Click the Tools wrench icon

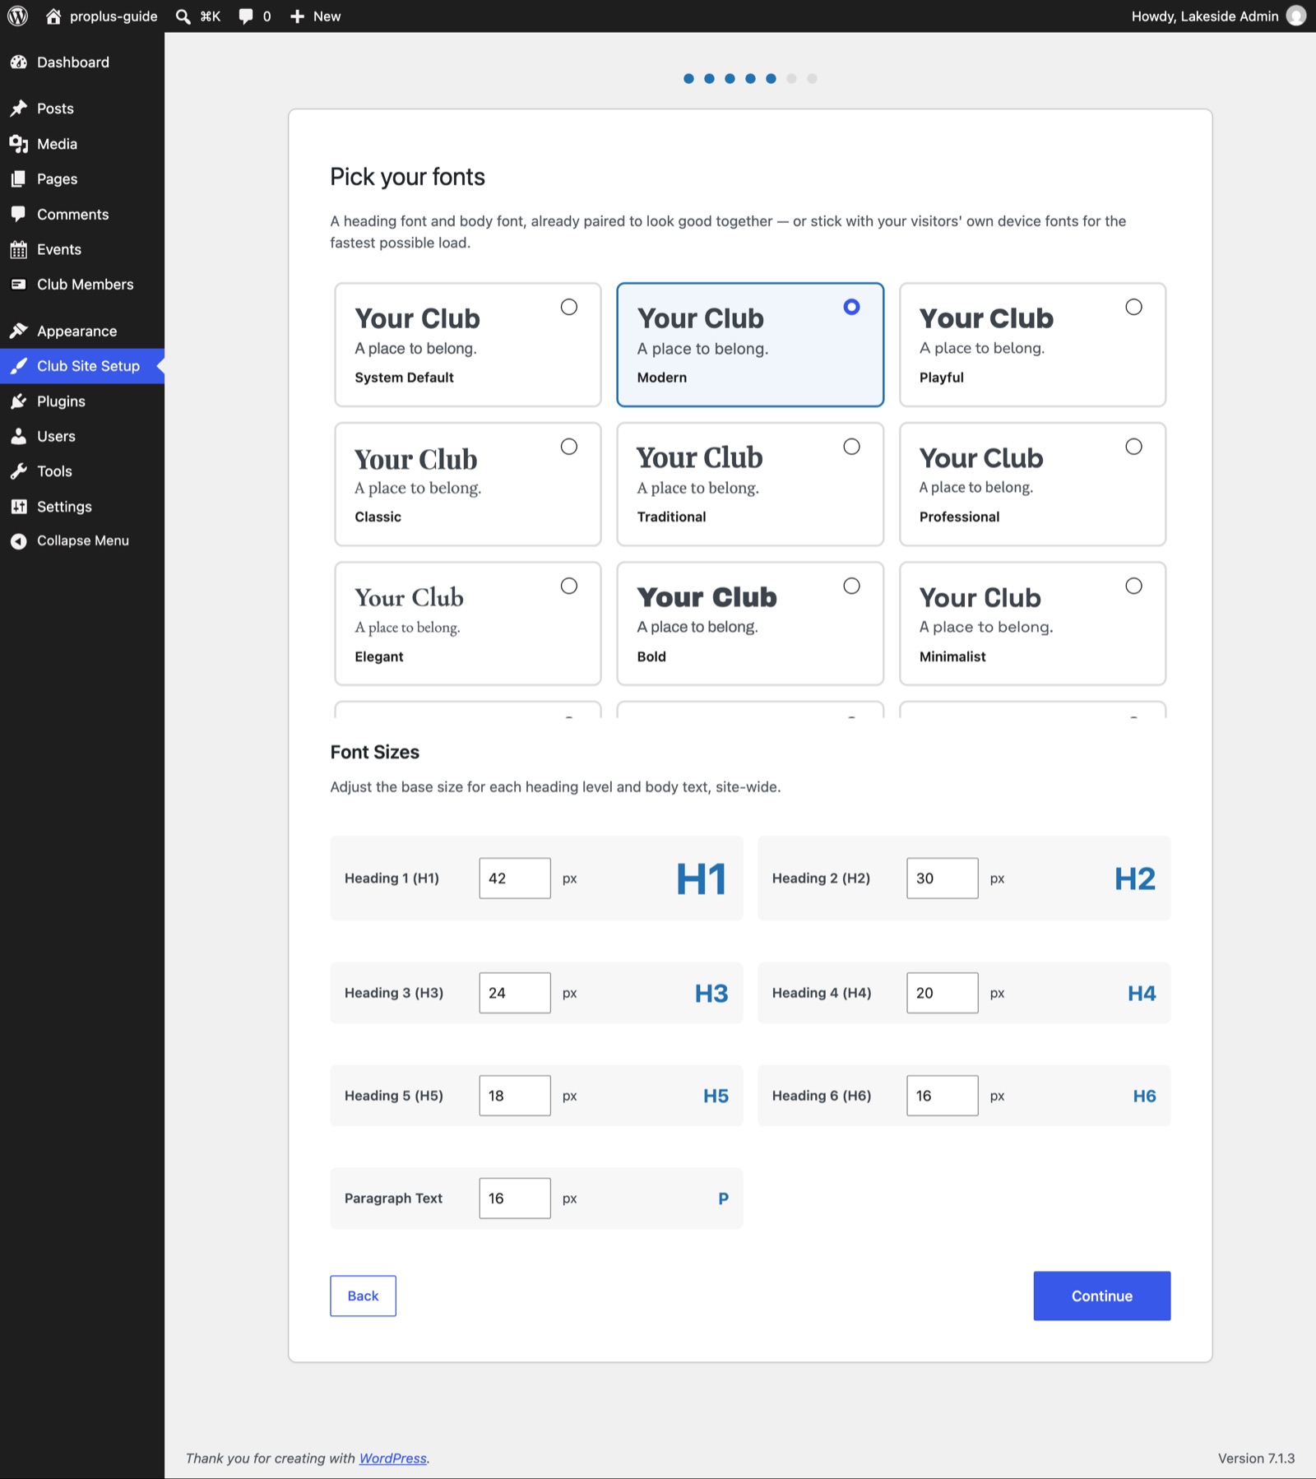[x=18, y=471]
